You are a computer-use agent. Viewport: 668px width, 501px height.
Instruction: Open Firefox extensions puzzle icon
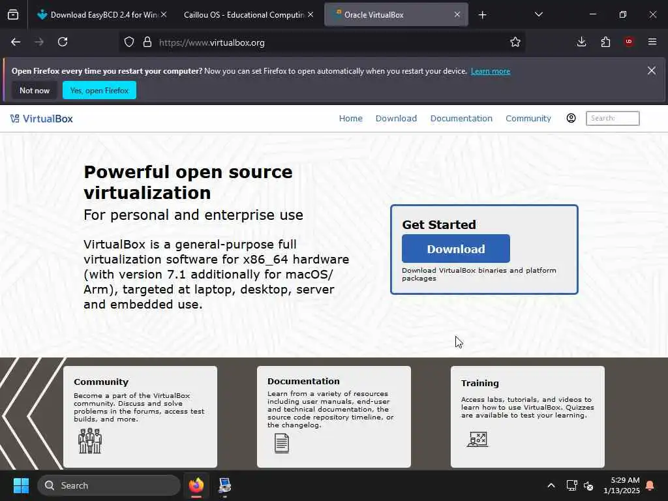pyautogui.click(x=605, y=42)
